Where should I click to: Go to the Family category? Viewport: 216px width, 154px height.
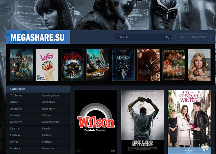(x=54, y=129)
